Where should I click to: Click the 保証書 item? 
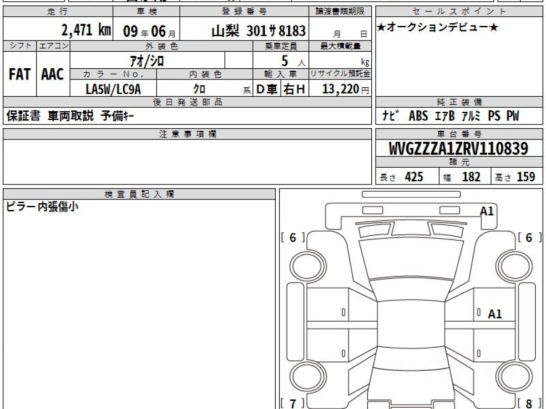coord(23,116)
